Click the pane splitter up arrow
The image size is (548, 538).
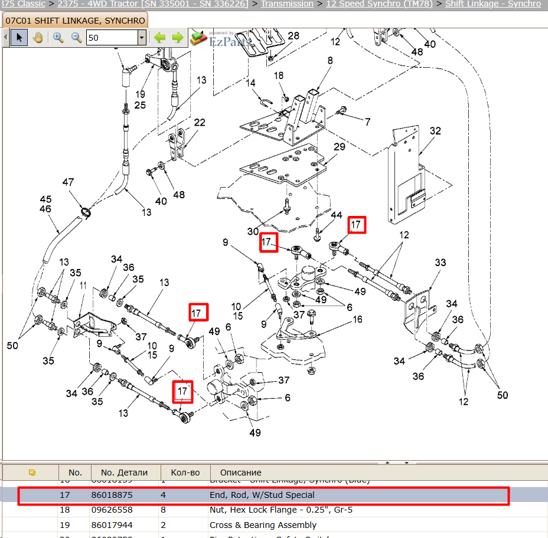(x=387, y=462)
